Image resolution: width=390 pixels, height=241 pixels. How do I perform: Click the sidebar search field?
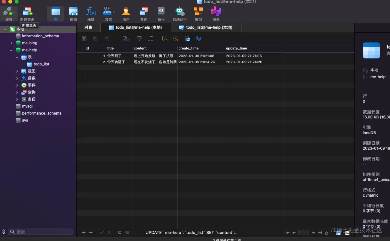tap(40, 232)
